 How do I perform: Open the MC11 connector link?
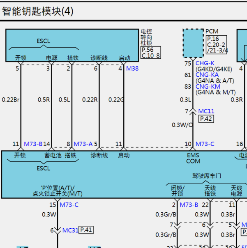pos(206,111)
